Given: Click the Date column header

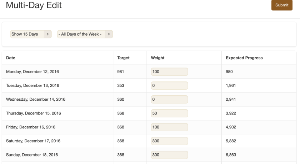Looking at the screenshot, I should coord(11,58).
